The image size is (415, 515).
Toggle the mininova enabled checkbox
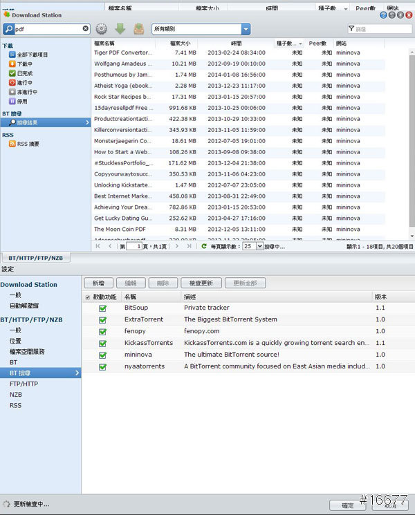point(102,355)
